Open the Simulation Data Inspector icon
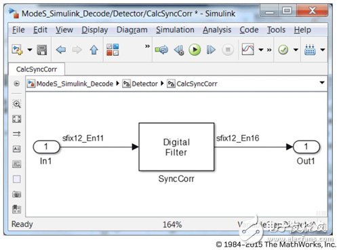This screenshot has height=250, width=339. (x=247, y=50)
